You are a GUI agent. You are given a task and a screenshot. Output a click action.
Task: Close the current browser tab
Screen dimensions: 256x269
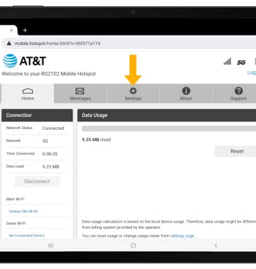11,30
